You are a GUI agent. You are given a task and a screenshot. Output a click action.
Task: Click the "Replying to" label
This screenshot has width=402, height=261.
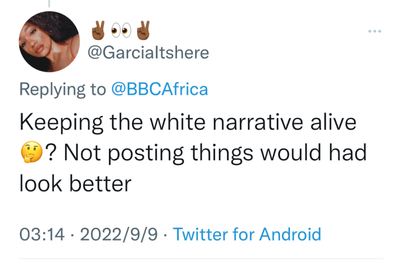coord(62,89)
